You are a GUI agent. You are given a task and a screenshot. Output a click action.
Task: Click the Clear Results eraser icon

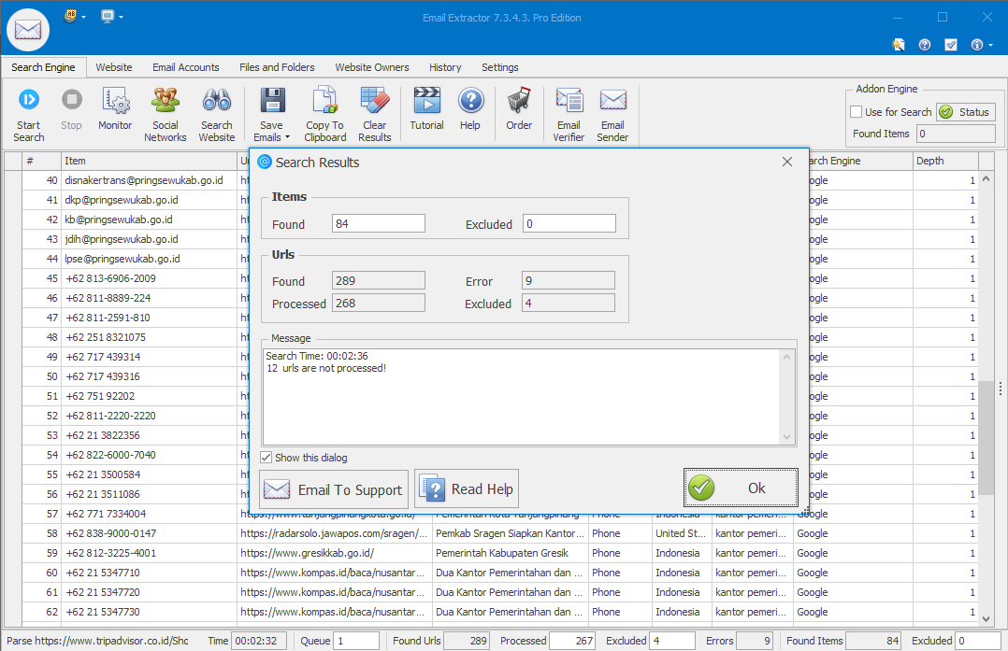(x=375, y=100)
